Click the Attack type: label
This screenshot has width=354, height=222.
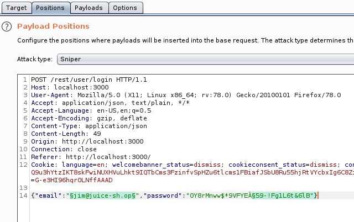(34, 59)
